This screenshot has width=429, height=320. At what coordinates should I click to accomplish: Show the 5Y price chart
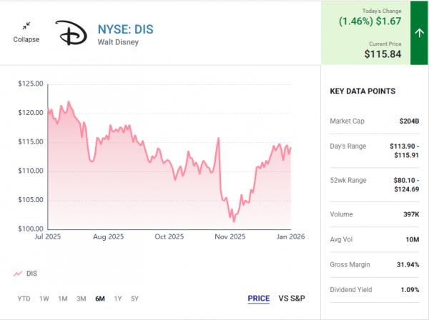135,299
